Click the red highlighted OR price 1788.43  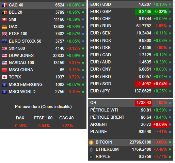pos(143,103)
